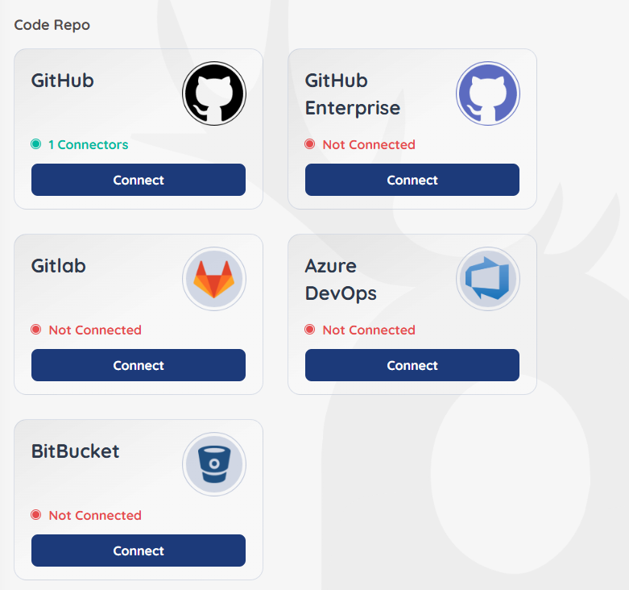This screenshot has width=629, height=590.
Task: Click the green status dot on GitHub card
Action: 35,144
